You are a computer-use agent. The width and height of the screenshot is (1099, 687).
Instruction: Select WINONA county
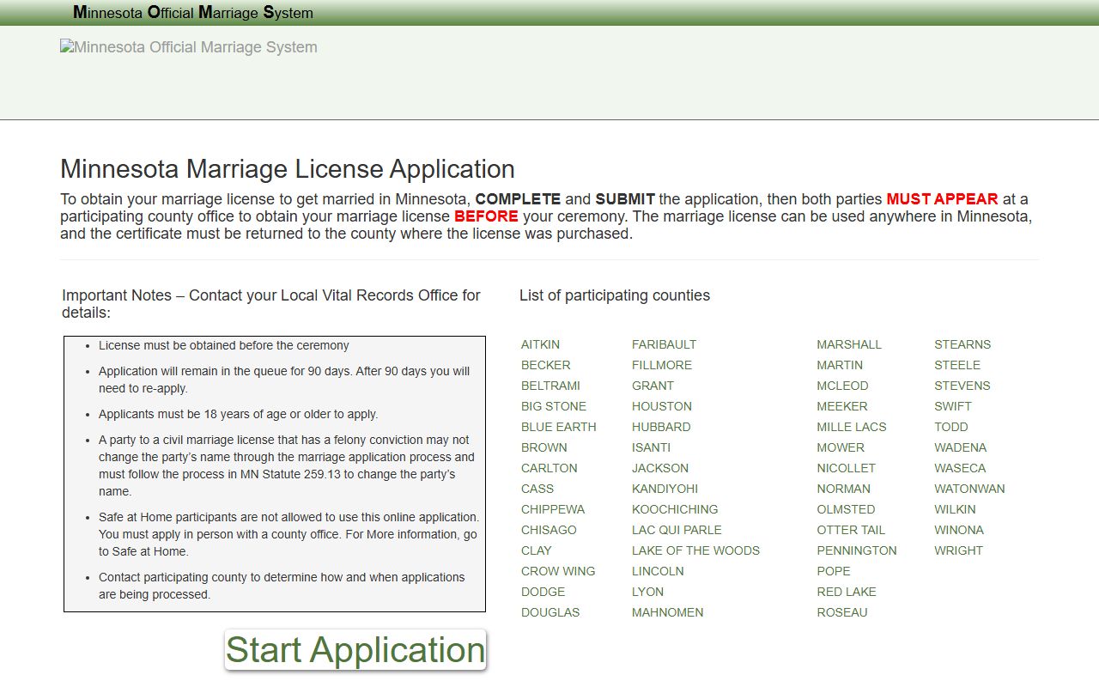tap(959, 530)
